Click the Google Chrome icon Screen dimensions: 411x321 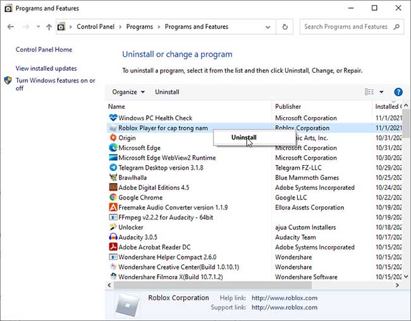coord(113,197)
